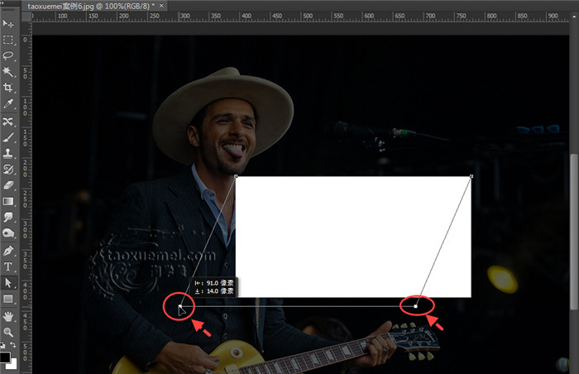The height and width of the screenshot is (374, 579).
Task: Select the Rectangular Marquee tool
Action: pos(8,40)
